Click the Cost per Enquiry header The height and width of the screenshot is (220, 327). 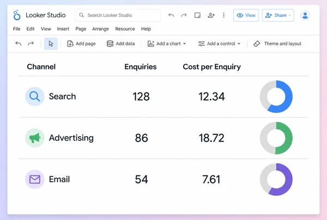pos(211,66)
